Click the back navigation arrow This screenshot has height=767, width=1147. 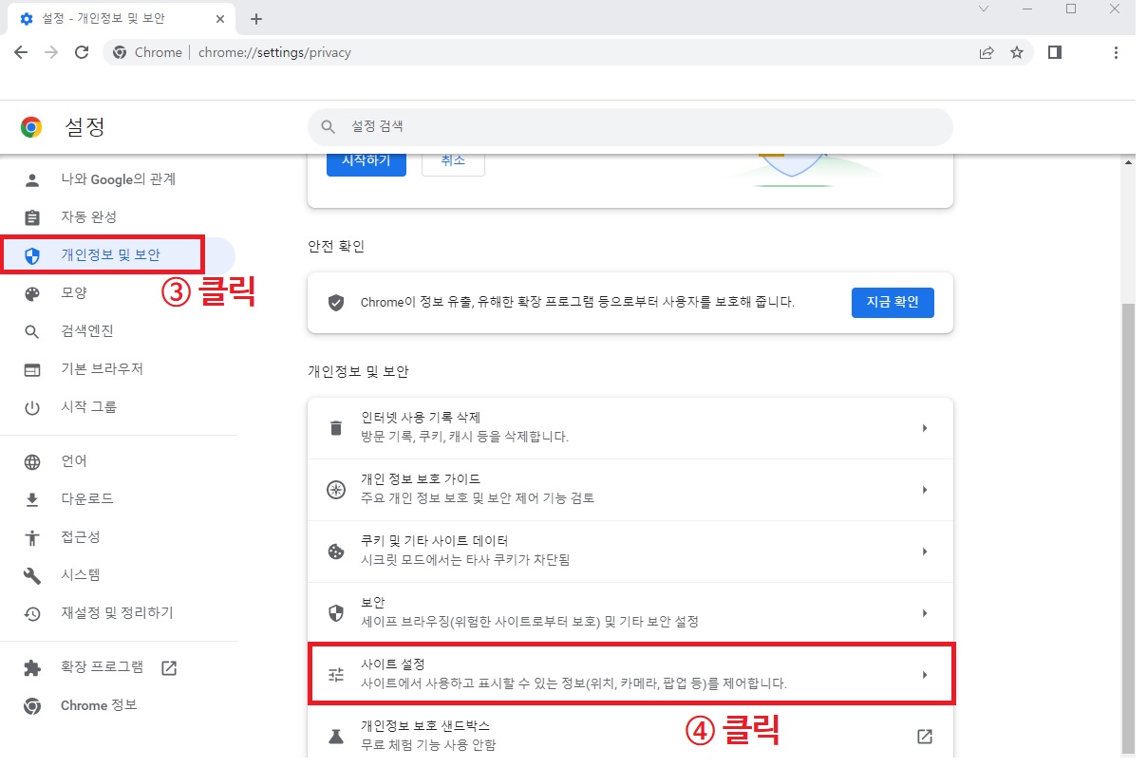21,52
